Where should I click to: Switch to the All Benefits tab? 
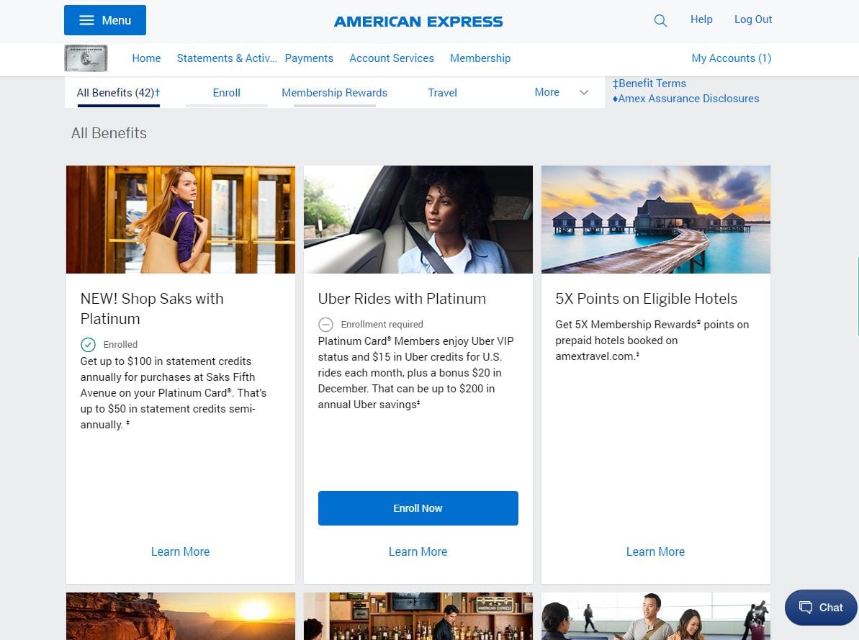(x=117, y=93)
